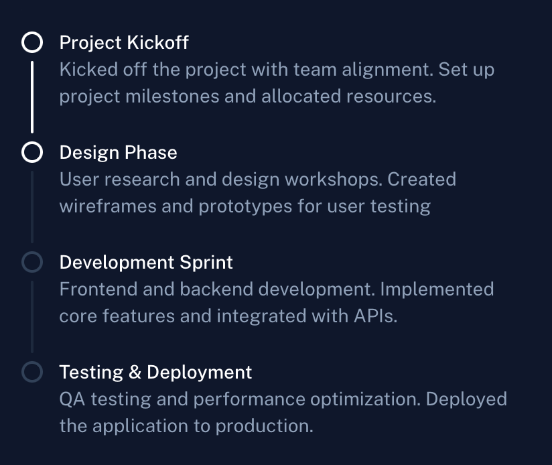Click the line 'project milestones and allocated resources'
Image resolution: width=552 pixels, height=465 pixels.
point(248,96)
